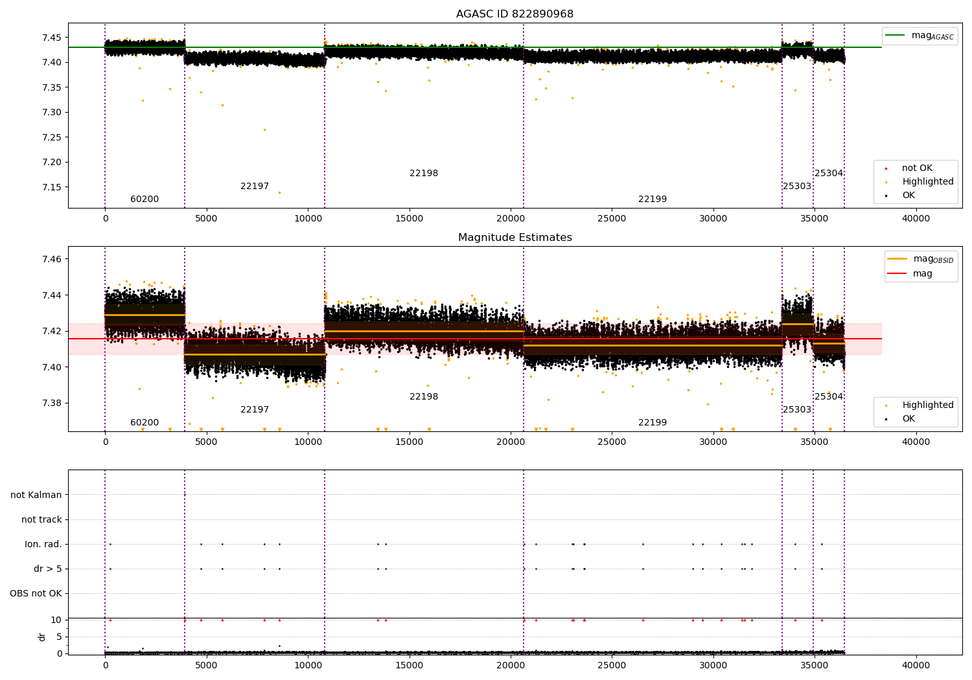
Task: Click the 'not Kalman' axis label
Action: [x=36, y=495]
